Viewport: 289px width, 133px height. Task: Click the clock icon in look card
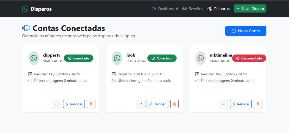click(114, 81)
